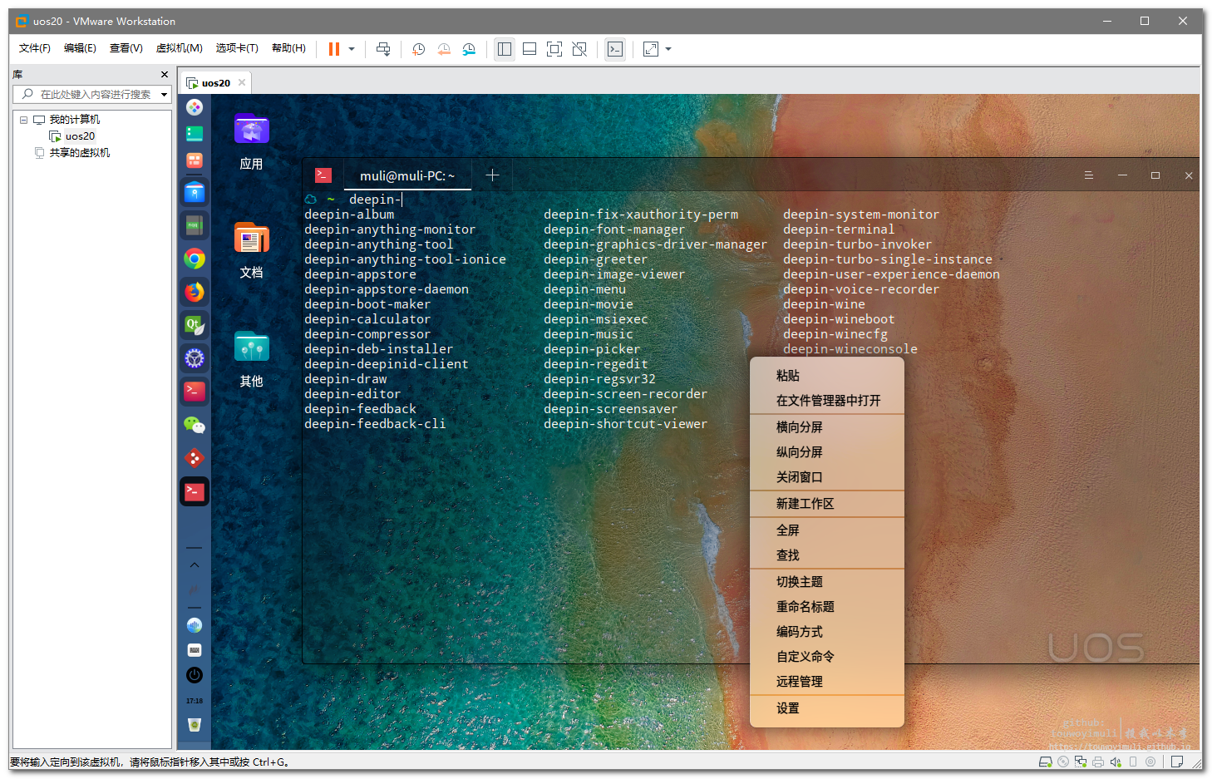Select the muli@muli-PC terminal tab
The image size is (1212, 779).
(x=407, y=175)
